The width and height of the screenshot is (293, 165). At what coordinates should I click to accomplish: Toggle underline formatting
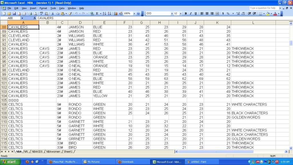(x=196, y=13)
